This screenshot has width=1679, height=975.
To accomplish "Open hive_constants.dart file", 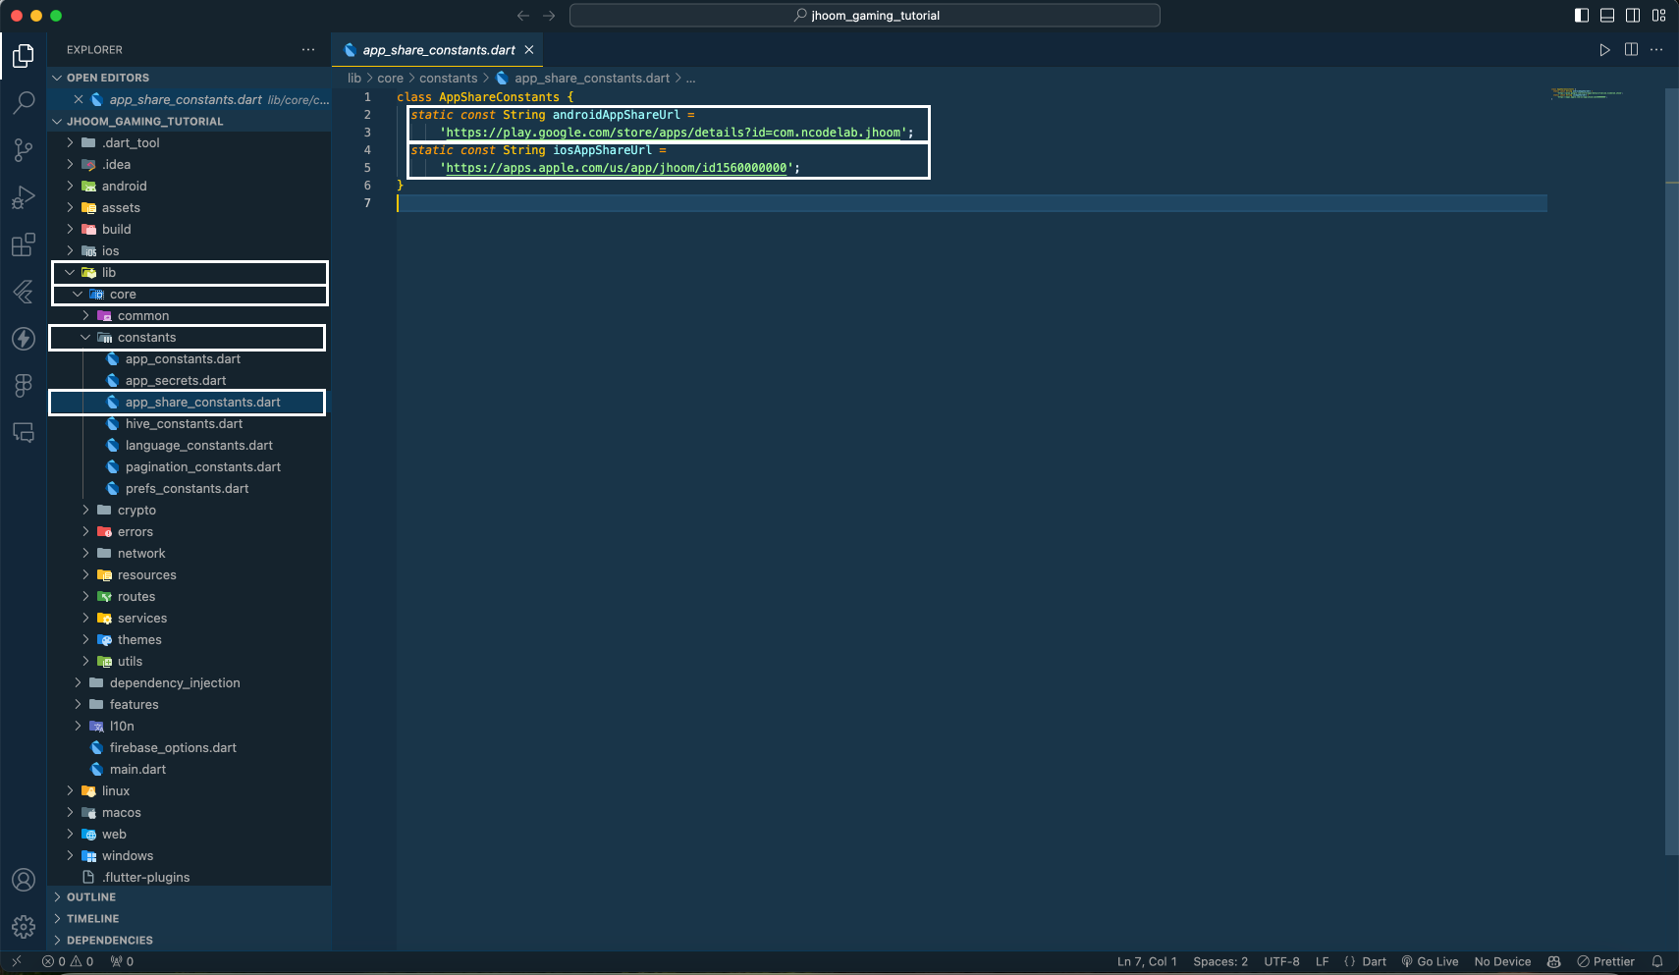I will tap(184, 424).
